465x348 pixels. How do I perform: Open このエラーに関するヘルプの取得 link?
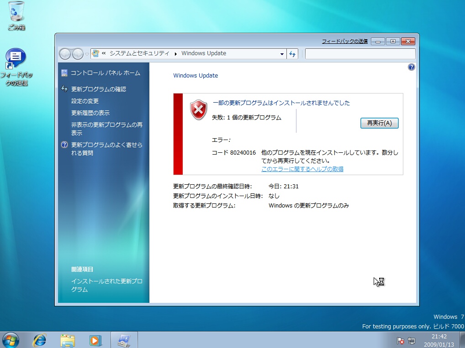coord(302,169)
